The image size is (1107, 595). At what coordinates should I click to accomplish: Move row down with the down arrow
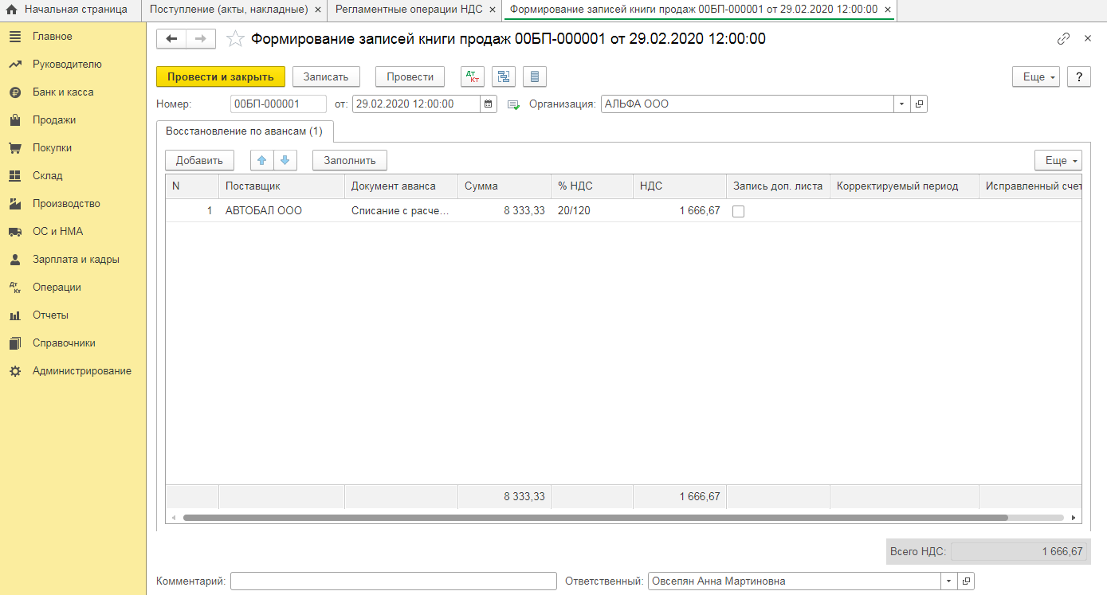pyautogui.click(x=285, y=160)
